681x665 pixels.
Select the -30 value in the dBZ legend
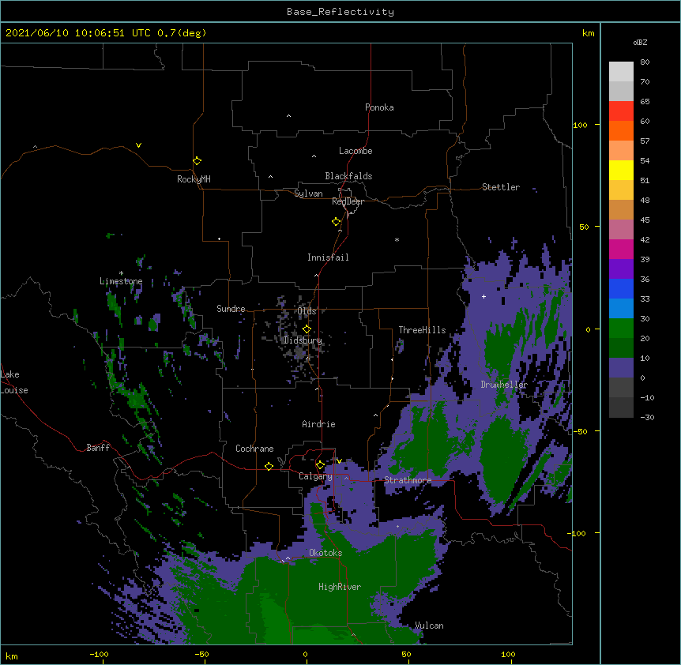[647, 418]
